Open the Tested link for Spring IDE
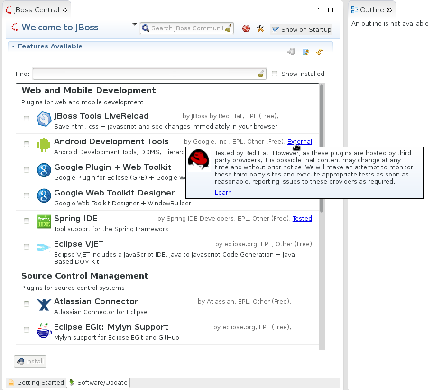The height and width of the screenshot is (390, 433). [302, 218]
